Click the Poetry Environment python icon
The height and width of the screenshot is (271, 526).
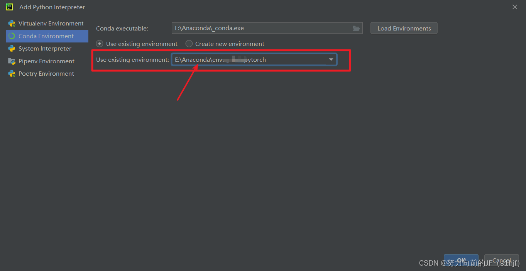pyautogui.click(x=12, y=74)
